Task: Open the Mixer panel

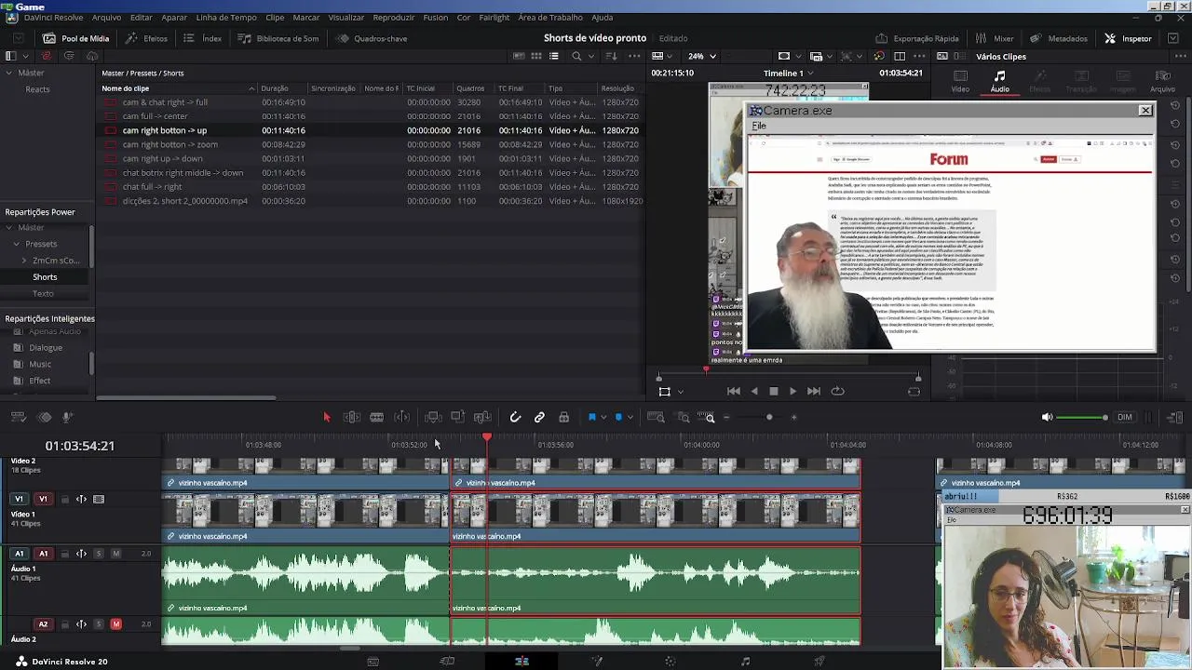Action: pyautogui.click(x=995, y=39)
